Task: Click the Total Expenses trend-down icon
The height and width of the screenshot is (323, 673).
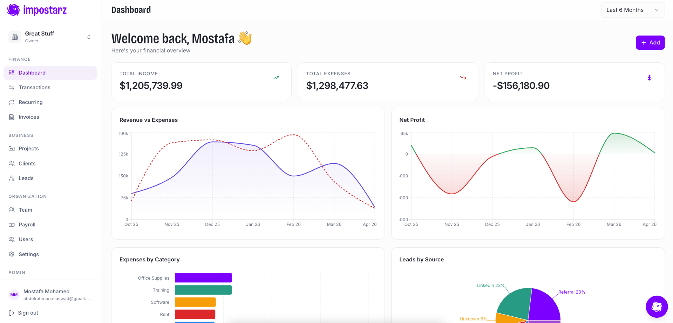Action: click(463, 78)
